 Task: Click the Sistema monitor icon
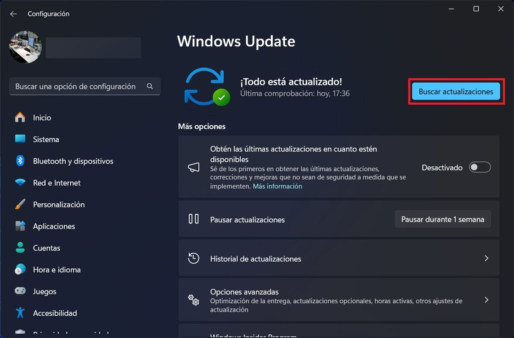click(x=20, y=139)
